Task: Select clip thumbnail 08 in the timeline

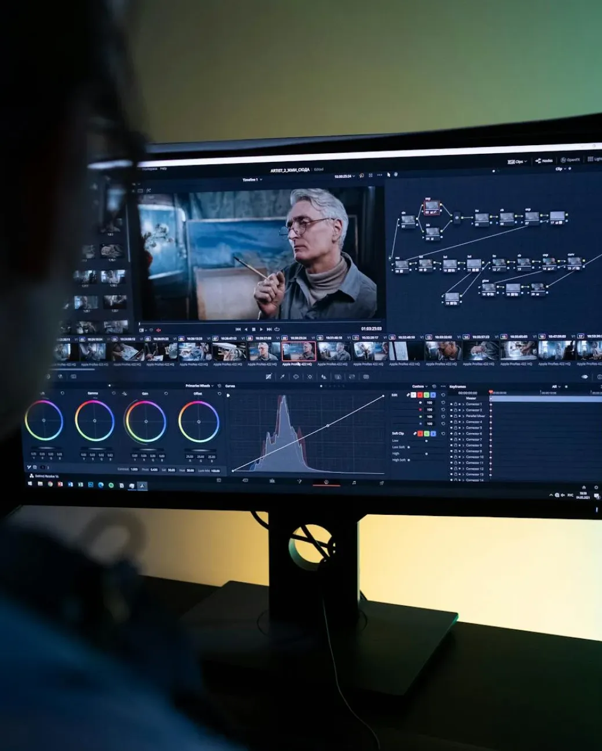Action: pyautogui.click(x=264, y=351)
